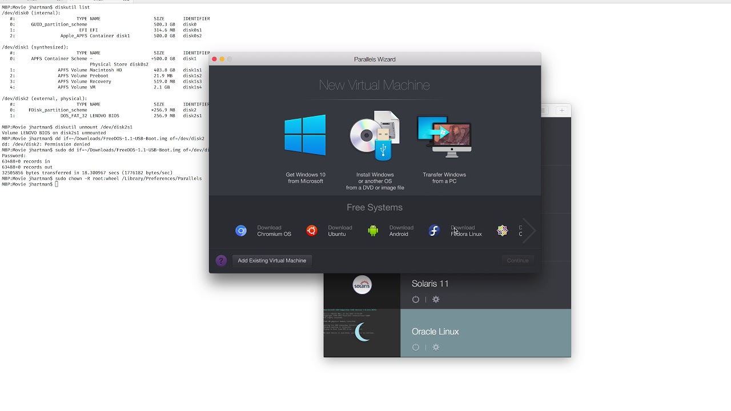Click the CentOS logo icon
This screenshot has height=411, width=731.
click(502, 231)
